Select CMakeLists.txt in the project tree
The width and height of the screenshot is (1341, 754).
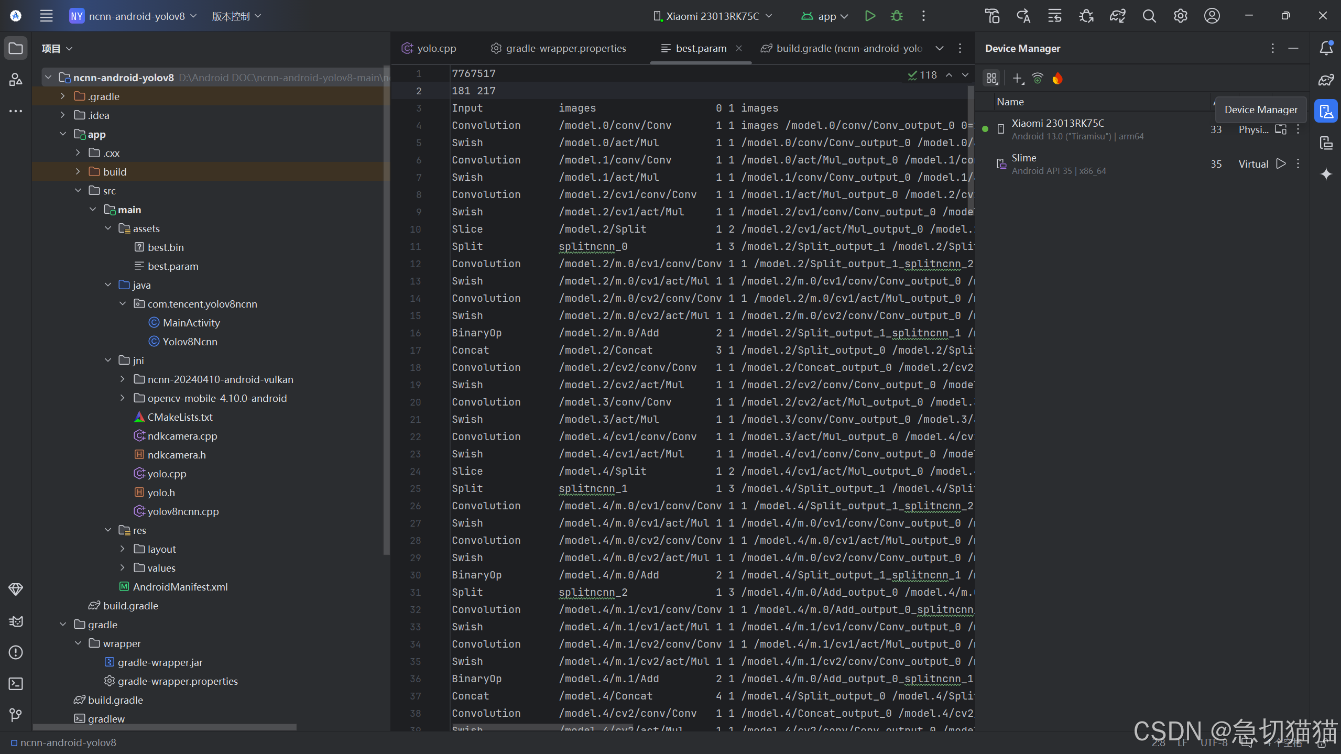tap(180, 417)
